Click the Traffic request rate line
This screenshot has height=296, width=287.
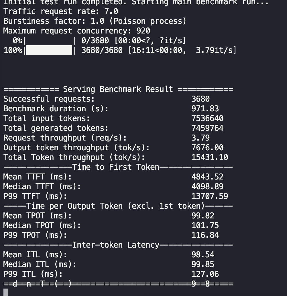pos(61,12)
